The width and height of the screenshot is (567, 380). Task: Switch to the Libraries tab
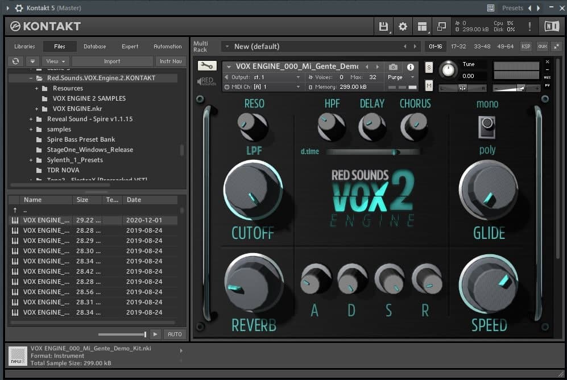24,46
